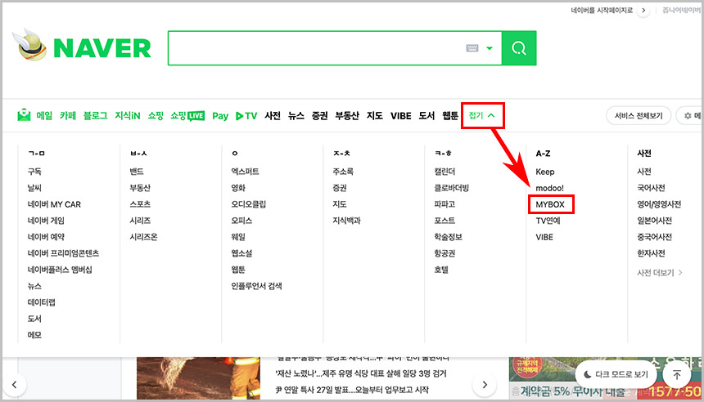Open 일본어사전 dictionary
This screenshot has width=704, height=402.
pyautogui.click(x=654, y=221)
